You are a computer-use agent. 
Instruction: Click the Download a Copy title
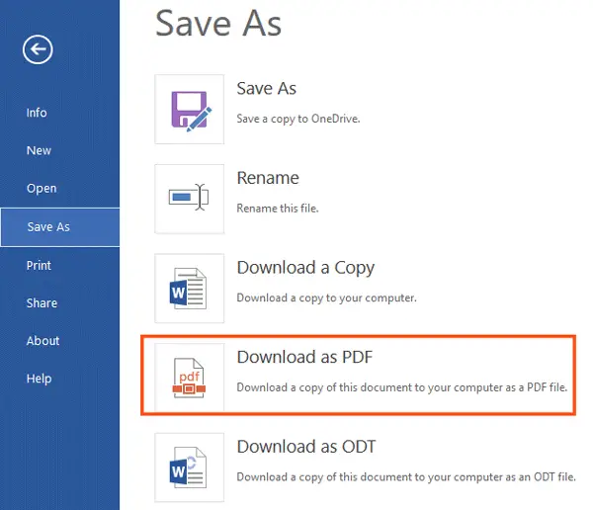(x=305, y=268)
